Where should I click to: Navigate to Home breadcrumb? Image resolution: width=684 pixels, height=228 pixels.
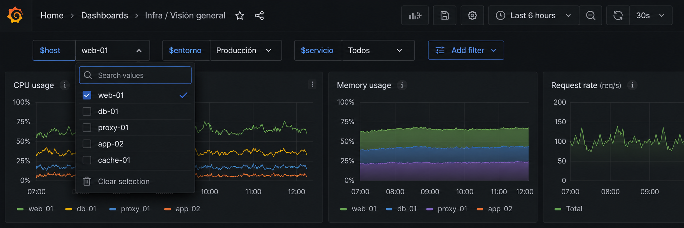(x=52, y=15)
